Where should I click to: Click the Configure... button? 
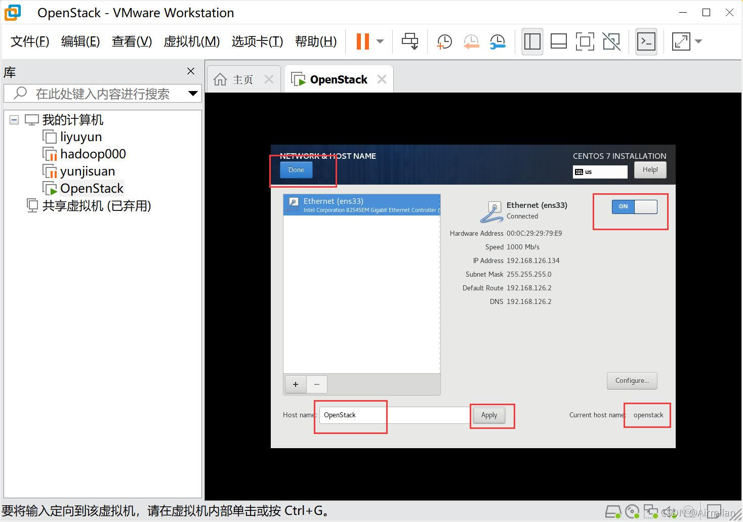point(632,381)
